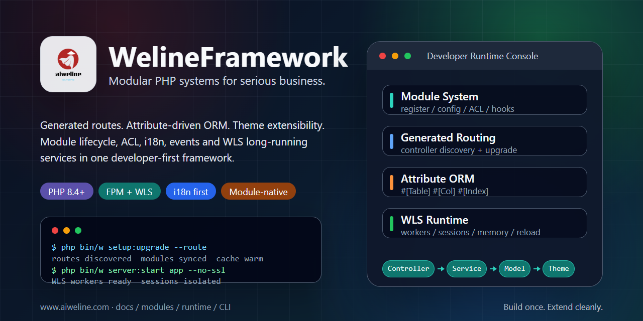Click the red dot in the terminal window
643x321 pixels.
click(55, 231)
